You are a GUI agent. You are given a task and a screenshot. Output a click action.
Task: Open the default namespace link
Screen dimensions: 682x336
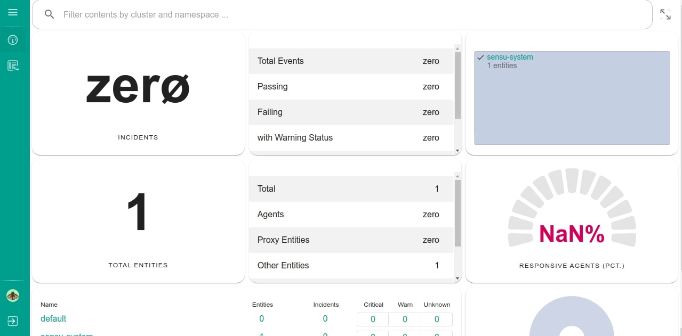(x=53, y=318)
